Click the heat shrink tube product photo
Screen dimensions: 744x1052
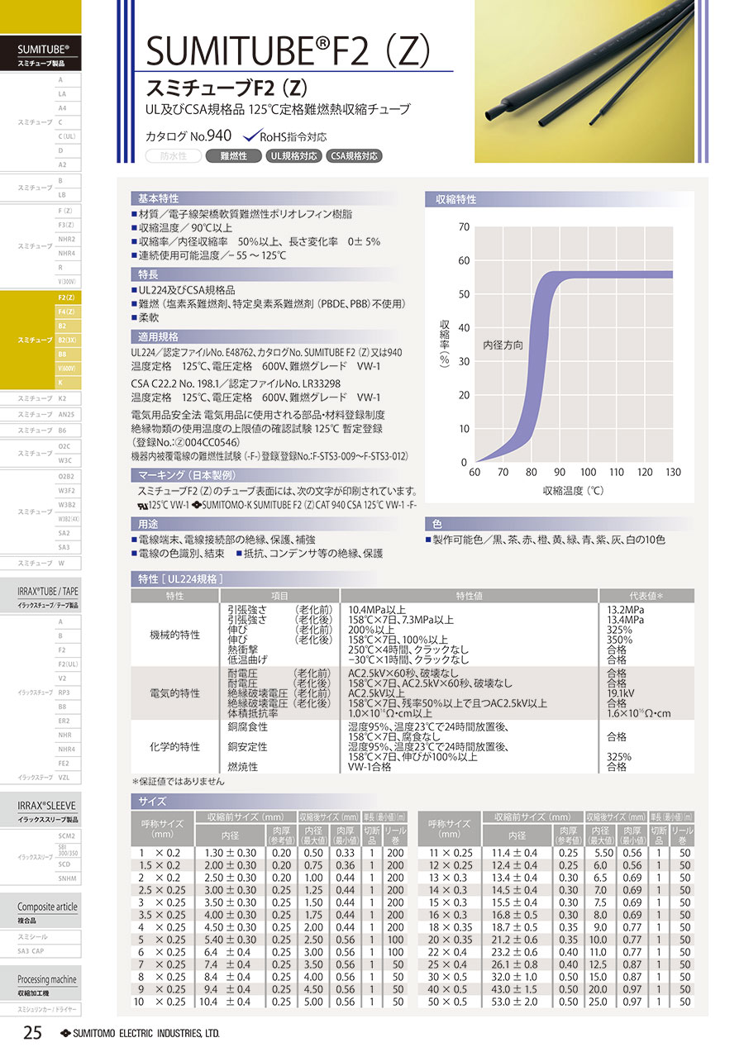(x=592, y=81)
